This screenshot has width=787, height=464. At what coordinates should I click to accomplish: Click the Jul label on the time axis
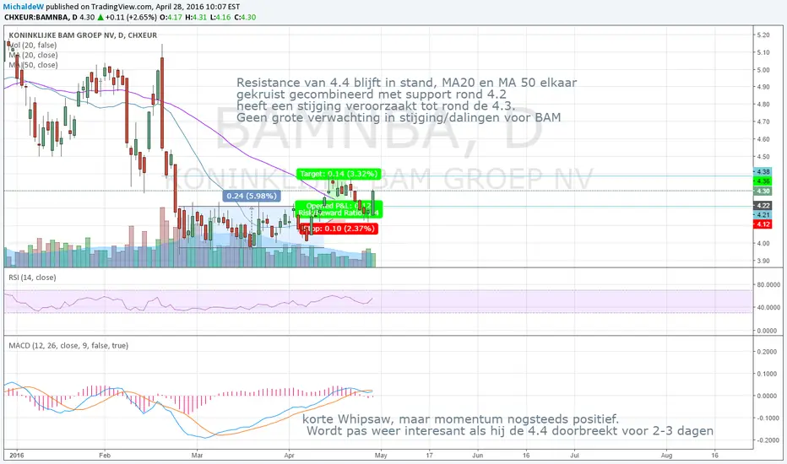[575, 456]
